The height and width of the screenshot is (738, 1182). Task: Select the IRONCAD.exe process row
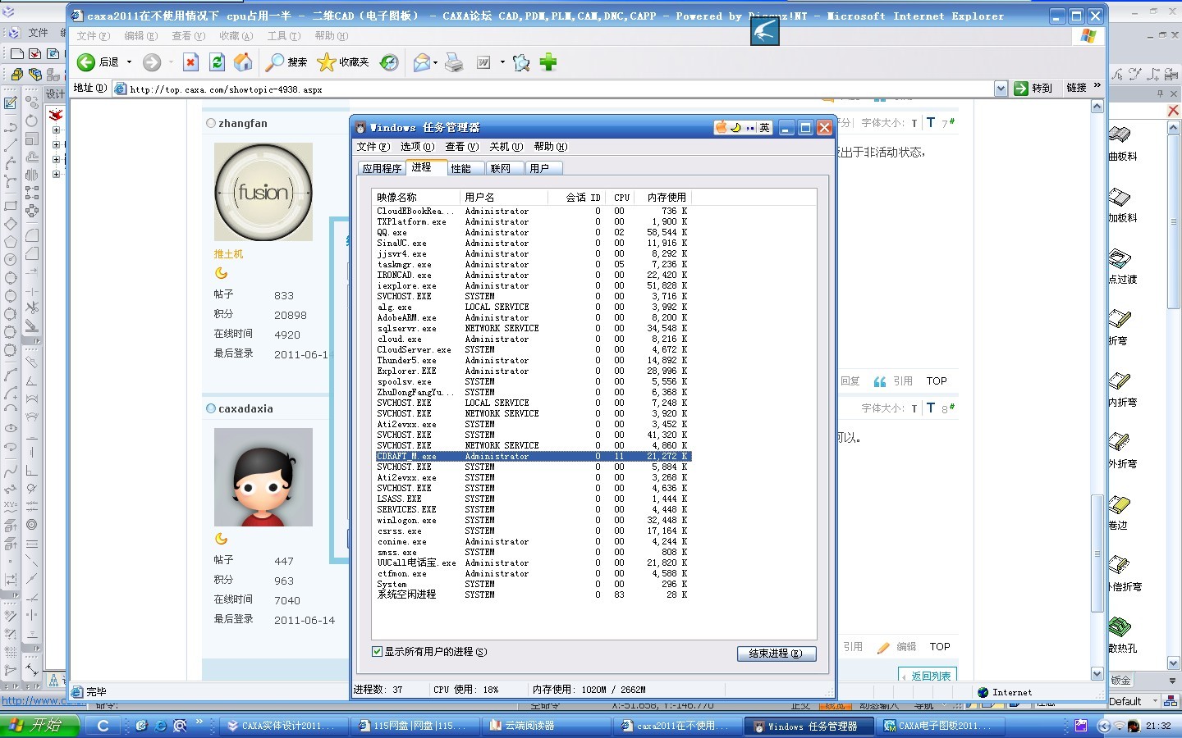pyautogui.click(x=532, y=276)
